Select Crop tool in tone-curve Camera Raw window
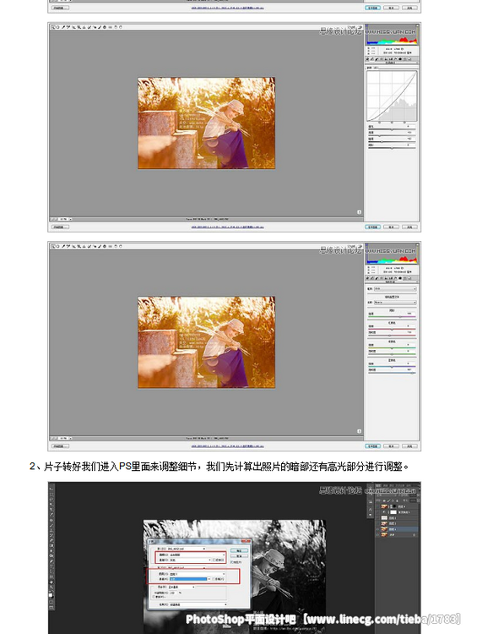The width and height of the screenshot is (504, 634). click(x=79, y=28)
